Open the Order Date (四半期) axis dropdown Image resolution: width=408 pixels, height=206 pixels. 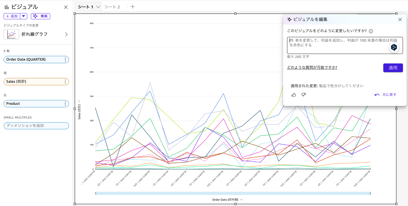click(x=241, y=200)
